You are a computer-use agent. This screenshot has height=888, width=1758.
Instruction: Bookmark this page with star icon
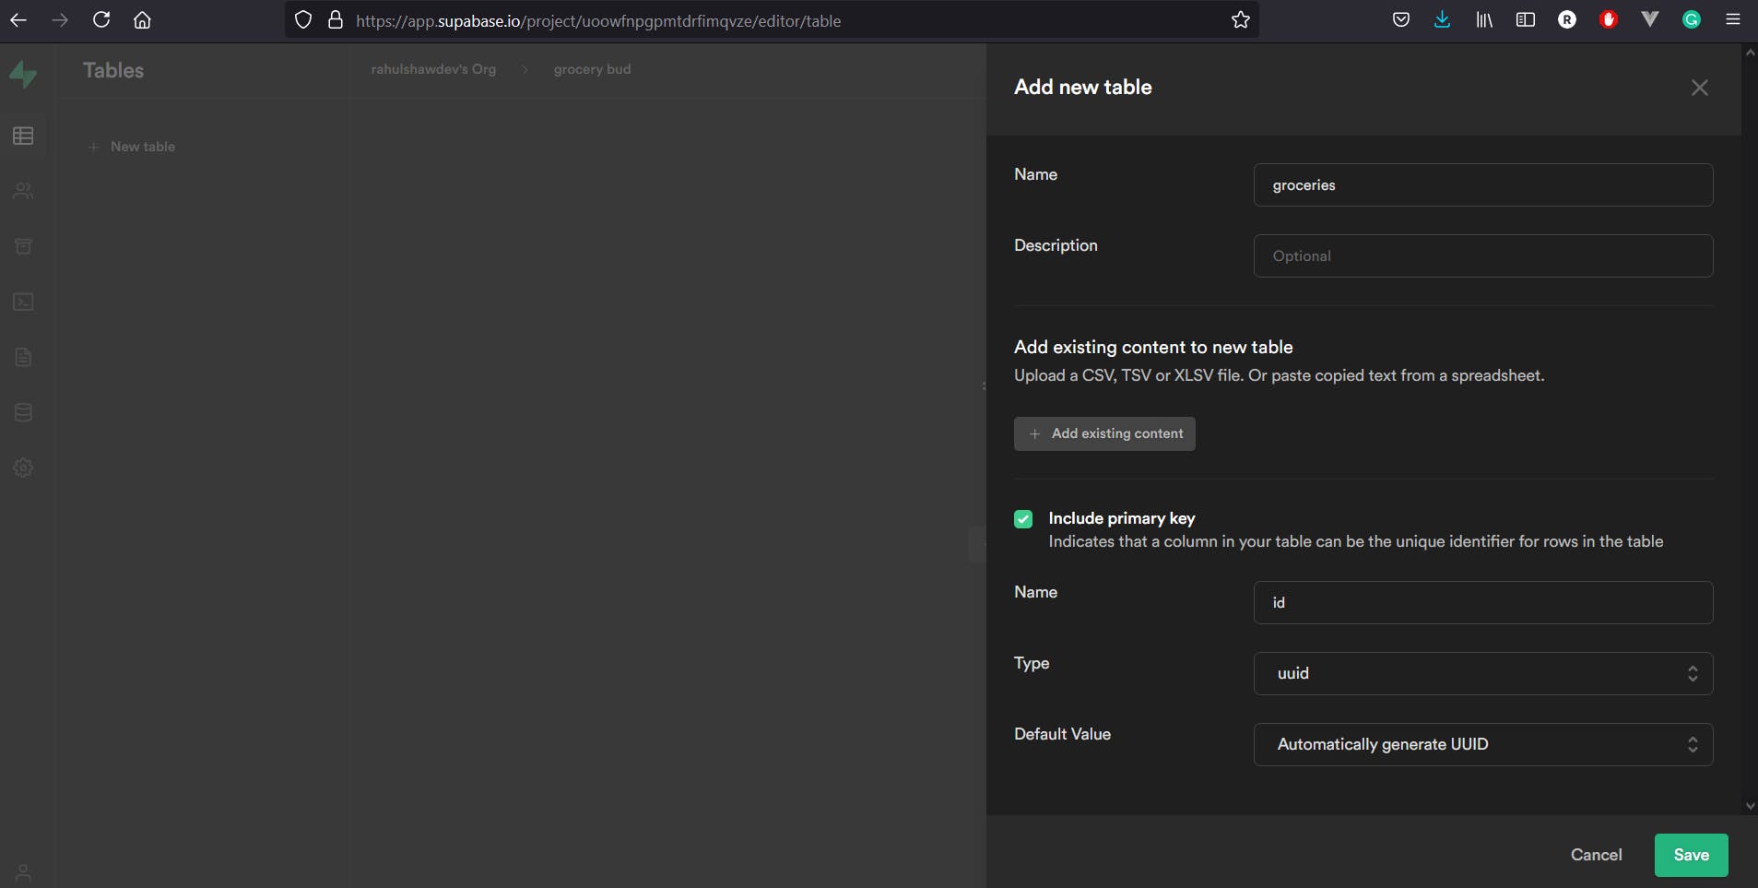(x=1241, y=20)
